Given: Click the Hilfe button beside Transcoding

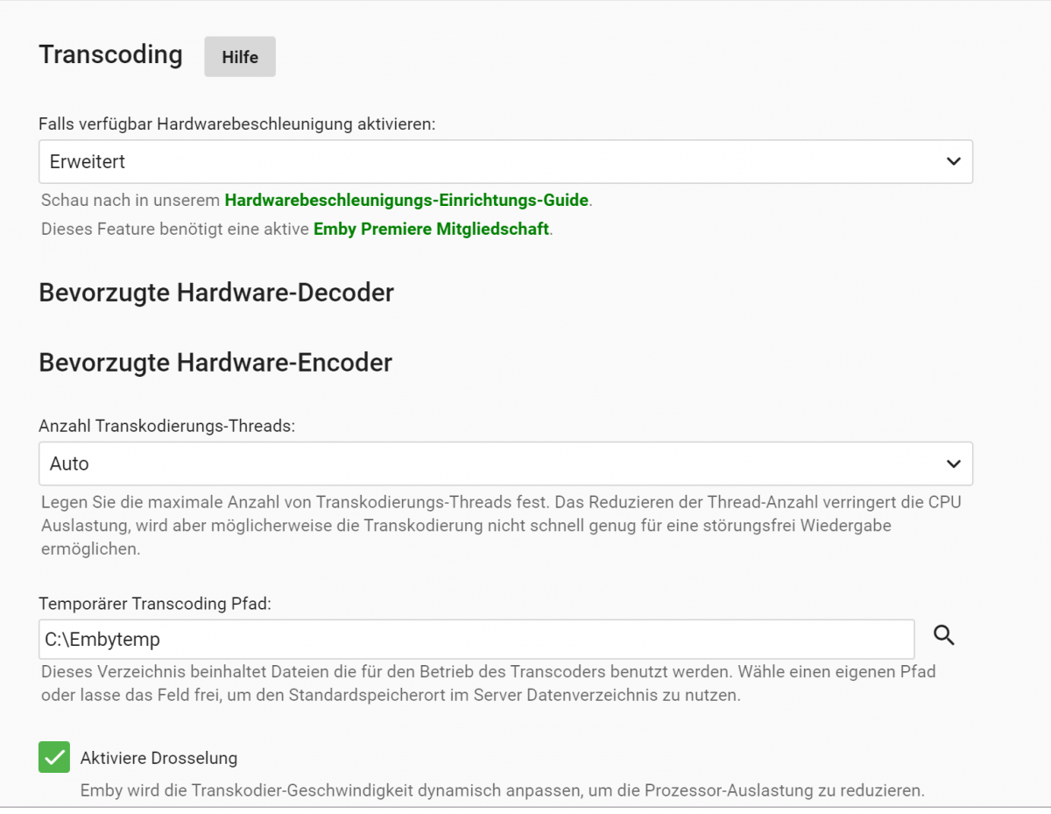Looking at the screenshot, I should [240, 57].
